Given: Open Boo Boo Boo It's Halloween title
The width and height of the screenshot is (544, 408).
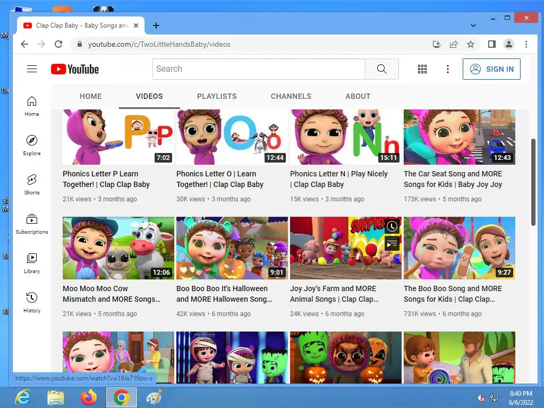Looking at the screenshot, I should tap(224, 293).
